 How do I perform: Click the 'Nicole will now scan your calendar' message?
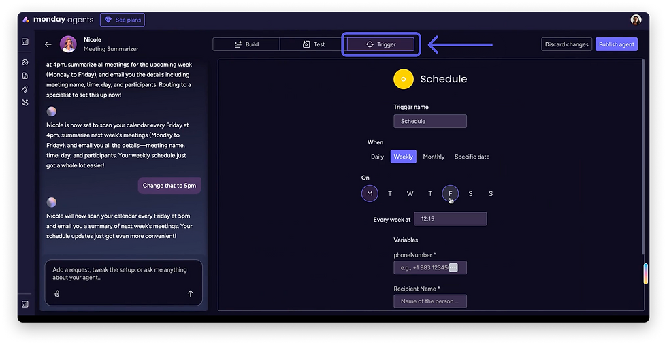(120, 226)
